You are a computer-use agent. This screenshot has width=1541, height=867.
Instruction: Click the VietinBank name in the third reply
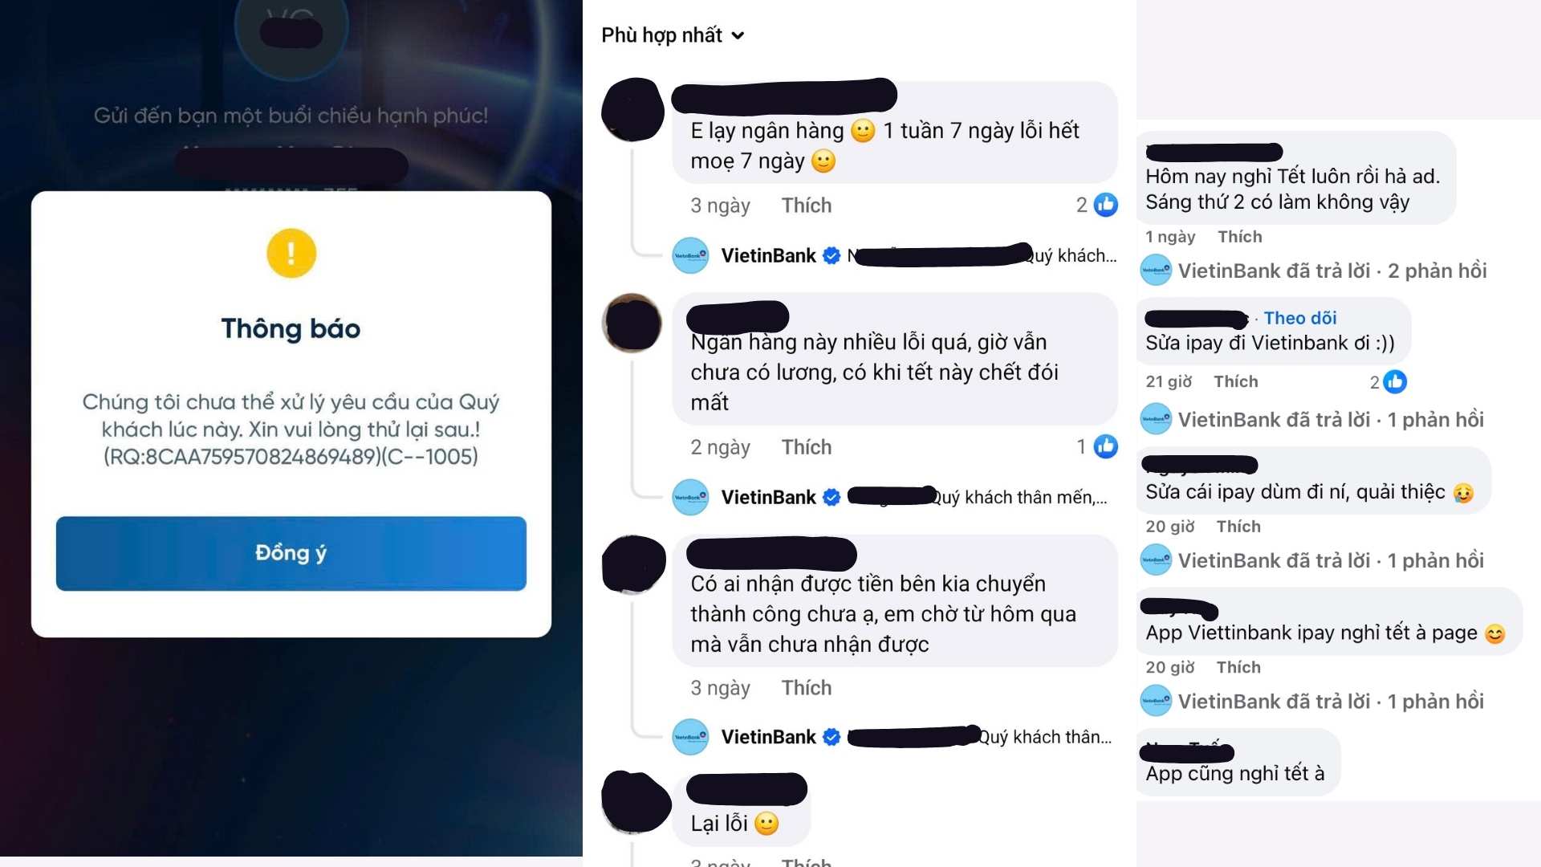(768, 737)
